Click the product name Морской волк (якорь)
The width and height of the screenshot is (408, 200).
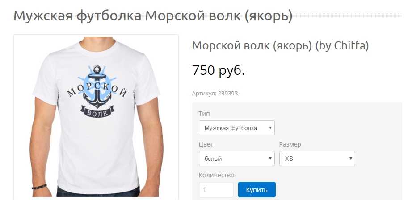coord(252,46)
